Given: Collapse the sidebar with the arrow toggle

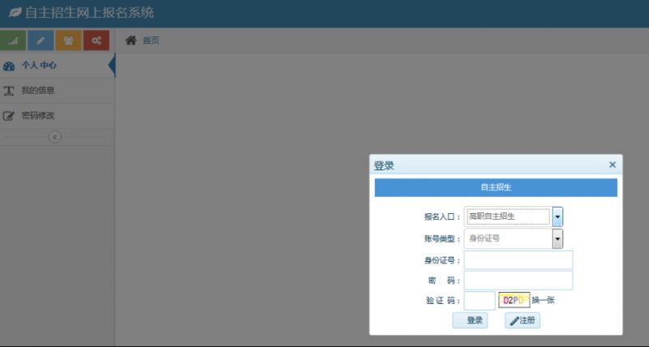Looking at the screenshot, I should (x=55, y=137).
